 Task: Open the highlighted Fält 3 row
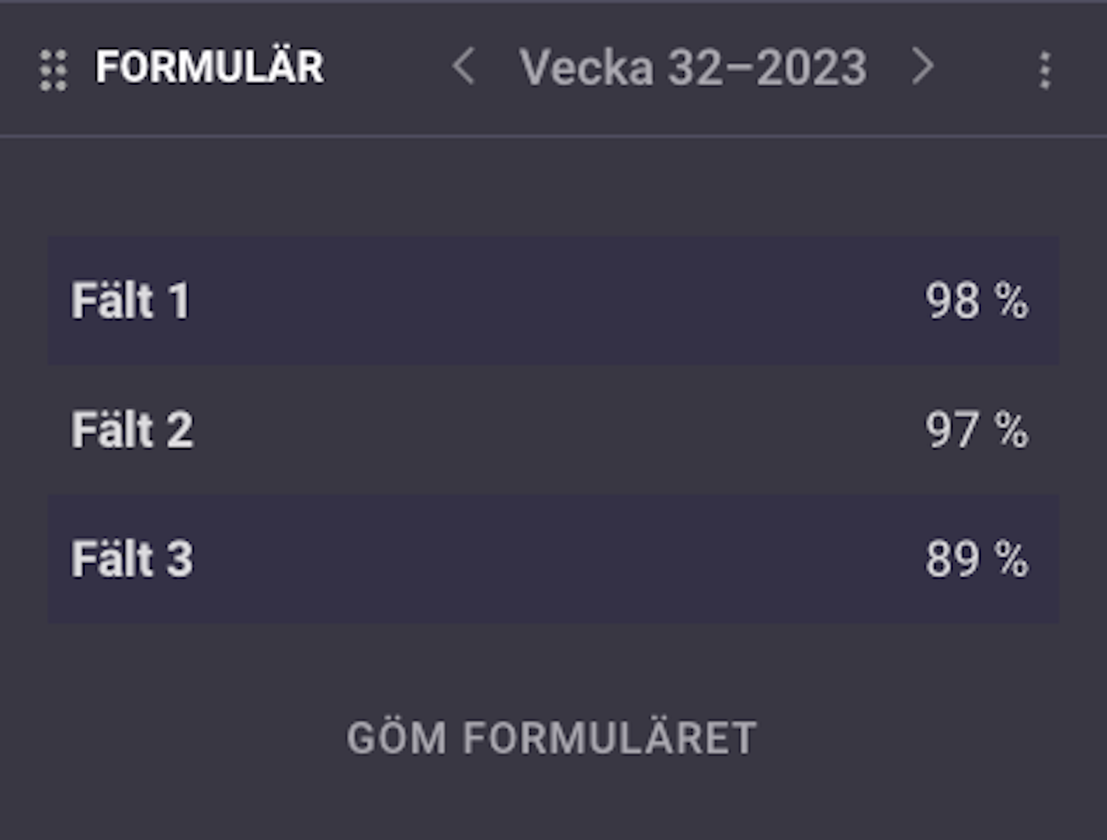(x=553, y=558)
